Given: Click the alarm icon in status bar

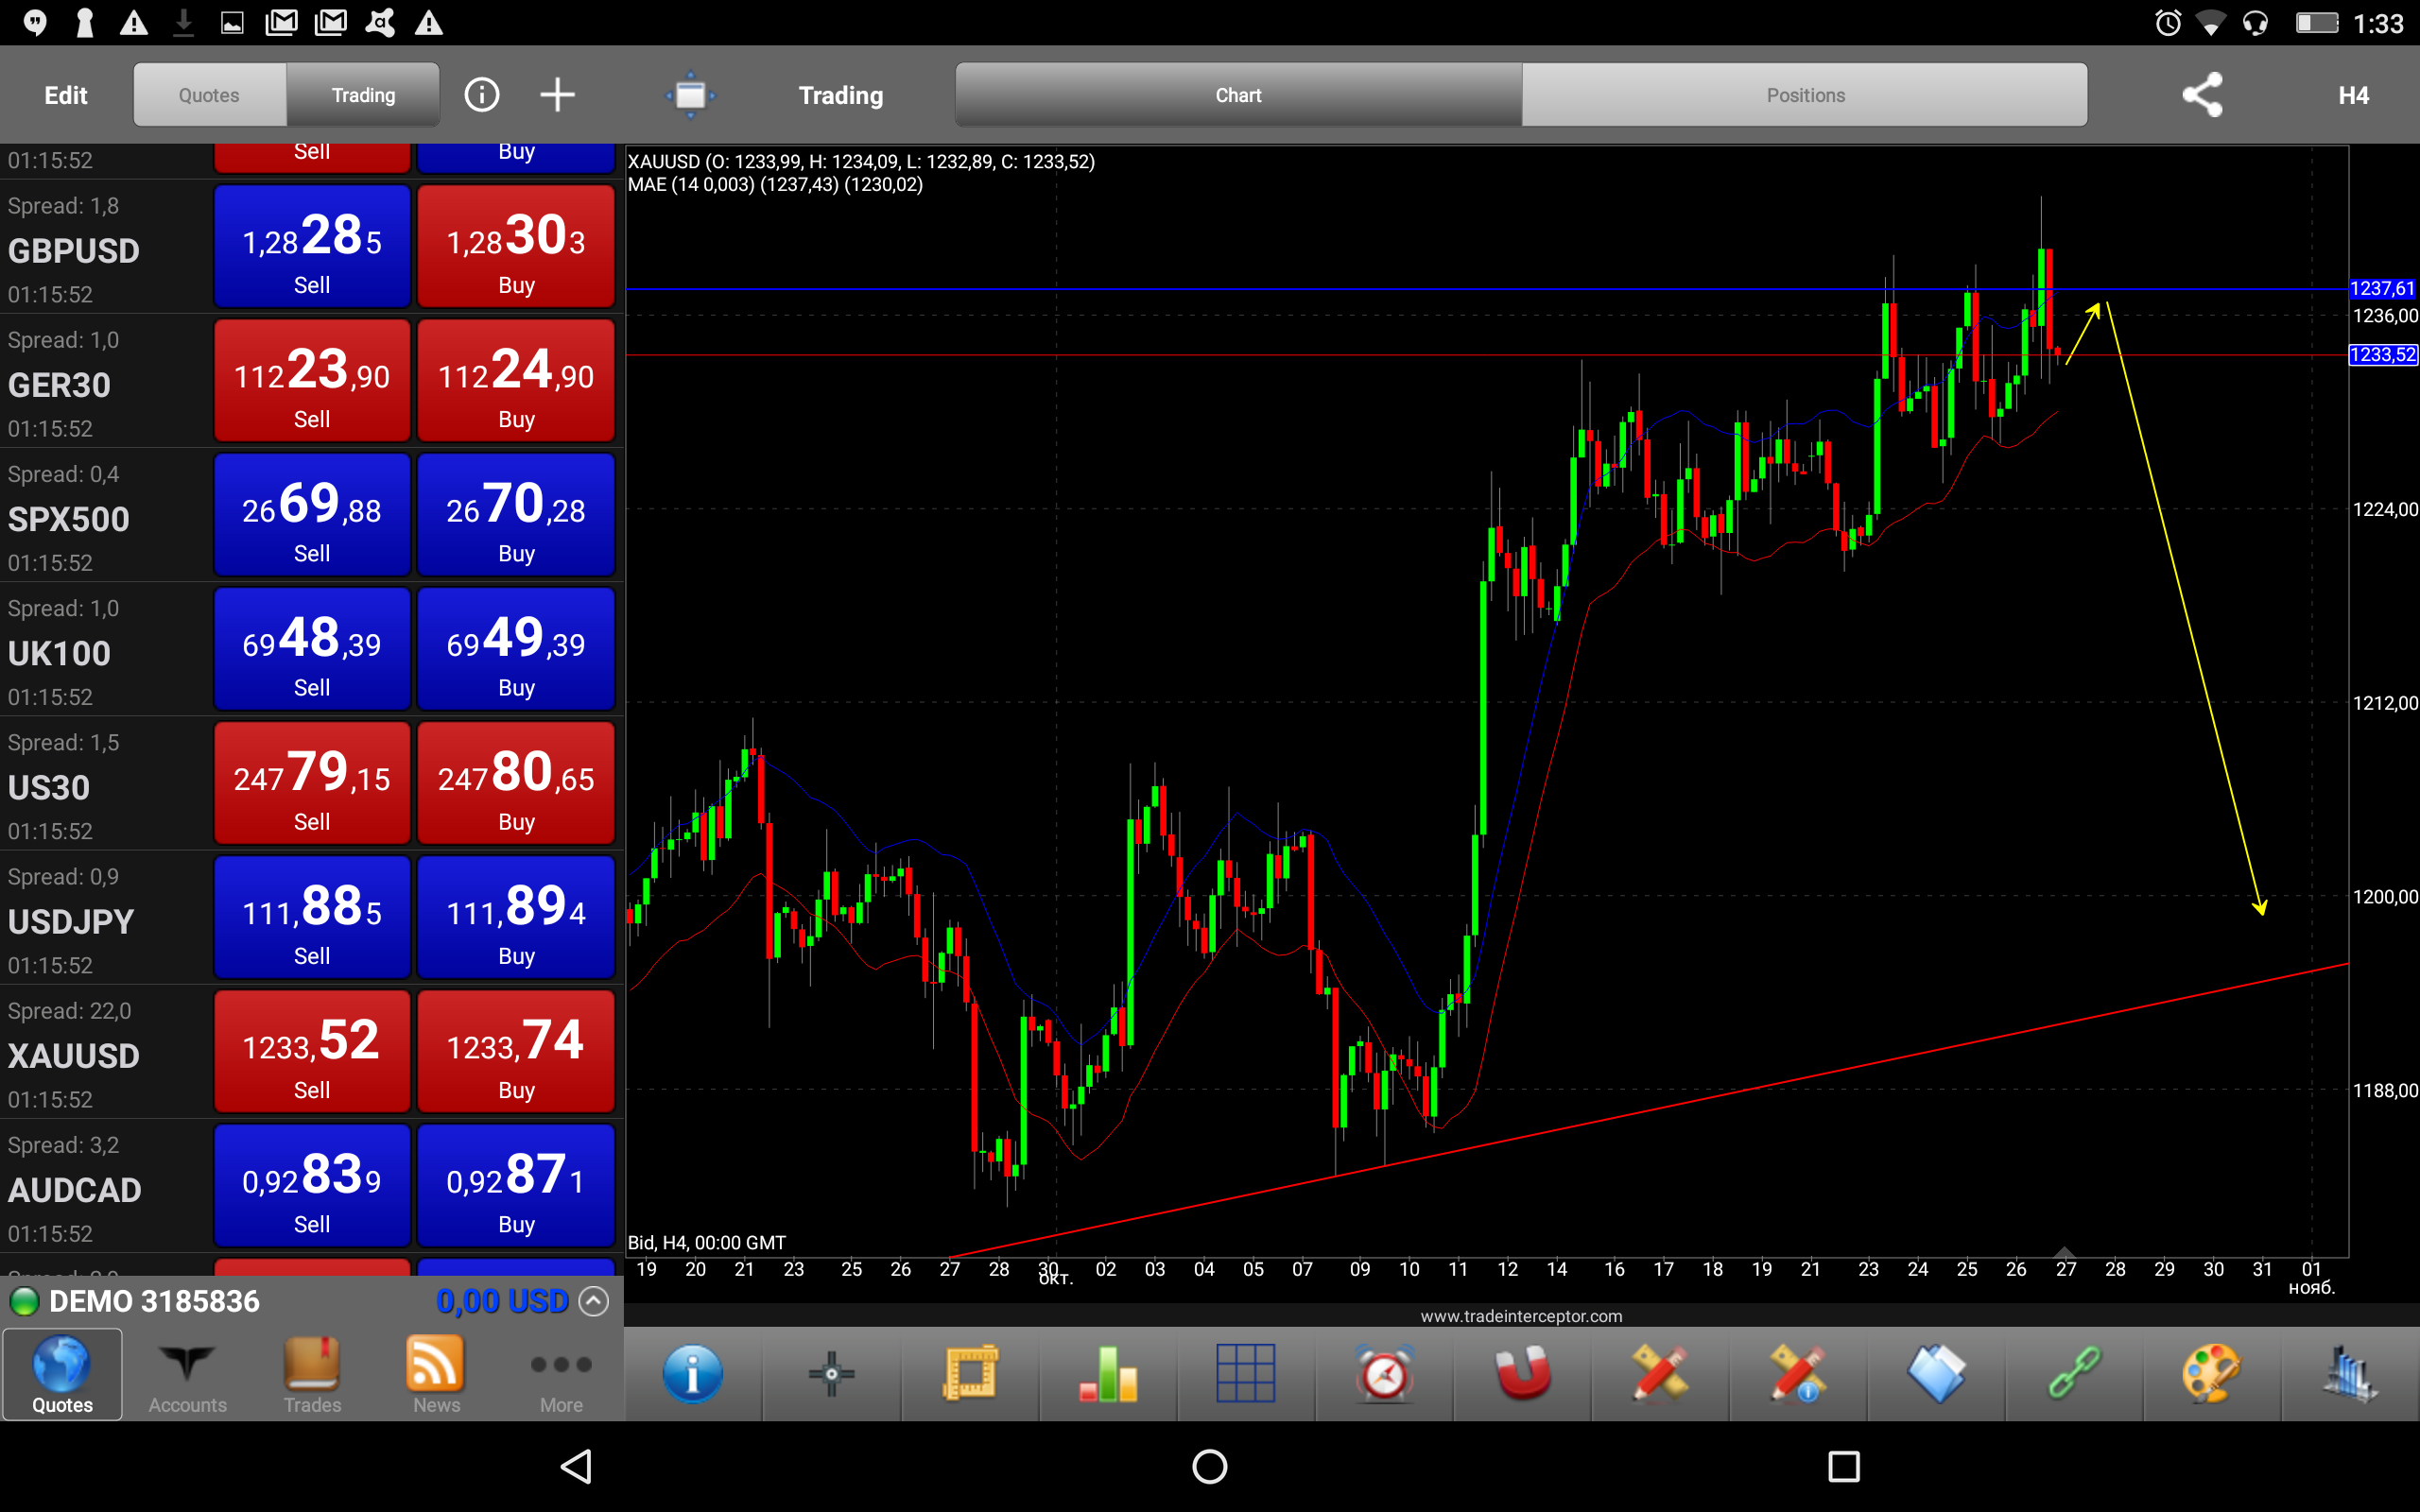Looking at the screenshot, I should pyautogui.click(x=2167, y=23).
